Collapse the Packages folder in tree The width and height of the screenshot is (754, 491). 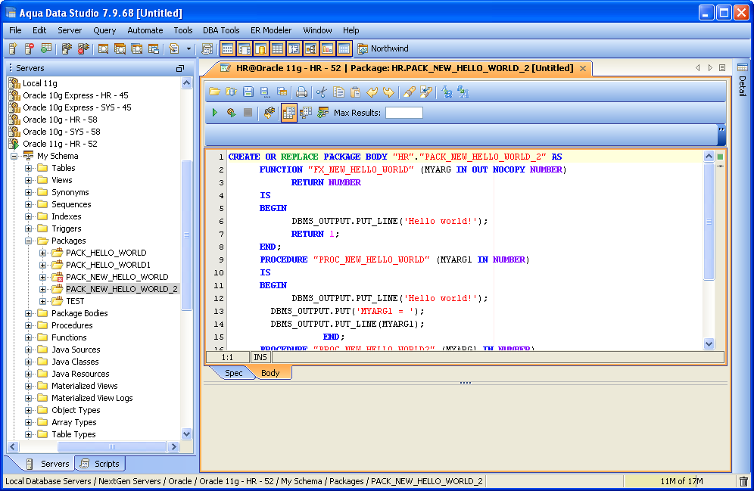tap(30, 241)
